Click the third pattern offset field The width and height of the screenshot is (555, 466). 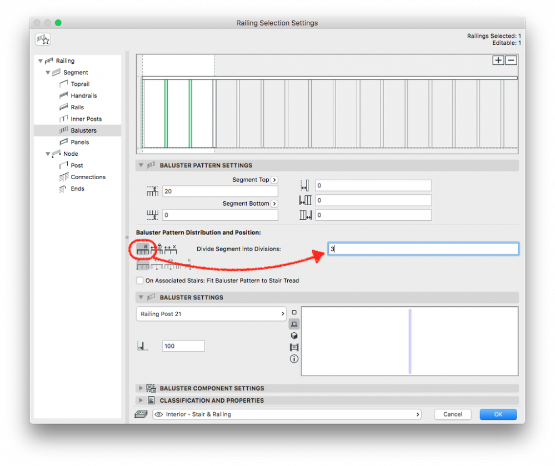(x=373, y=215)
